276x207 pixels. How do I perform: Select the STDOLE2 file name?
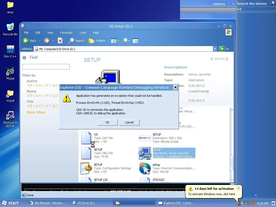tap(158, 180)
